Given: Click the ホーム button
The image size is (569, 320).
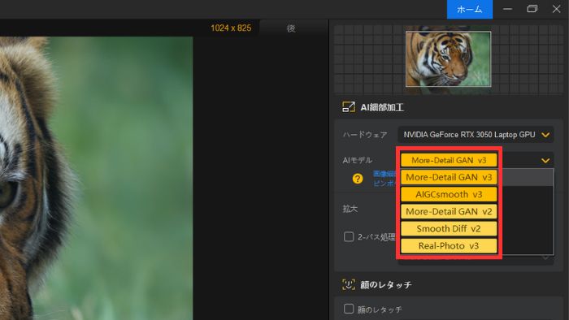Looking at the screenshot, I should pyautogui.click(x=470, y=9).
